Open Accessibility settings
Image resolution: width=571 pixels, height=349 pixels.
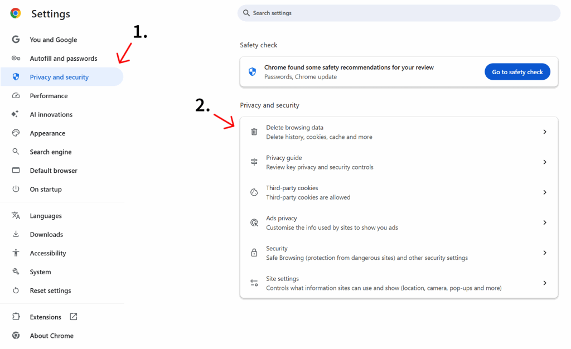point(48,253)
